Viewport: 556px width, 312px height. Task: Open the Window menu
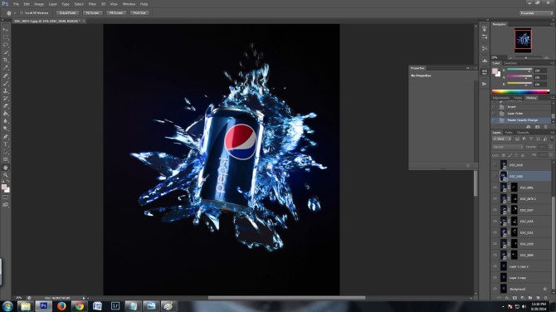[129, 4]
